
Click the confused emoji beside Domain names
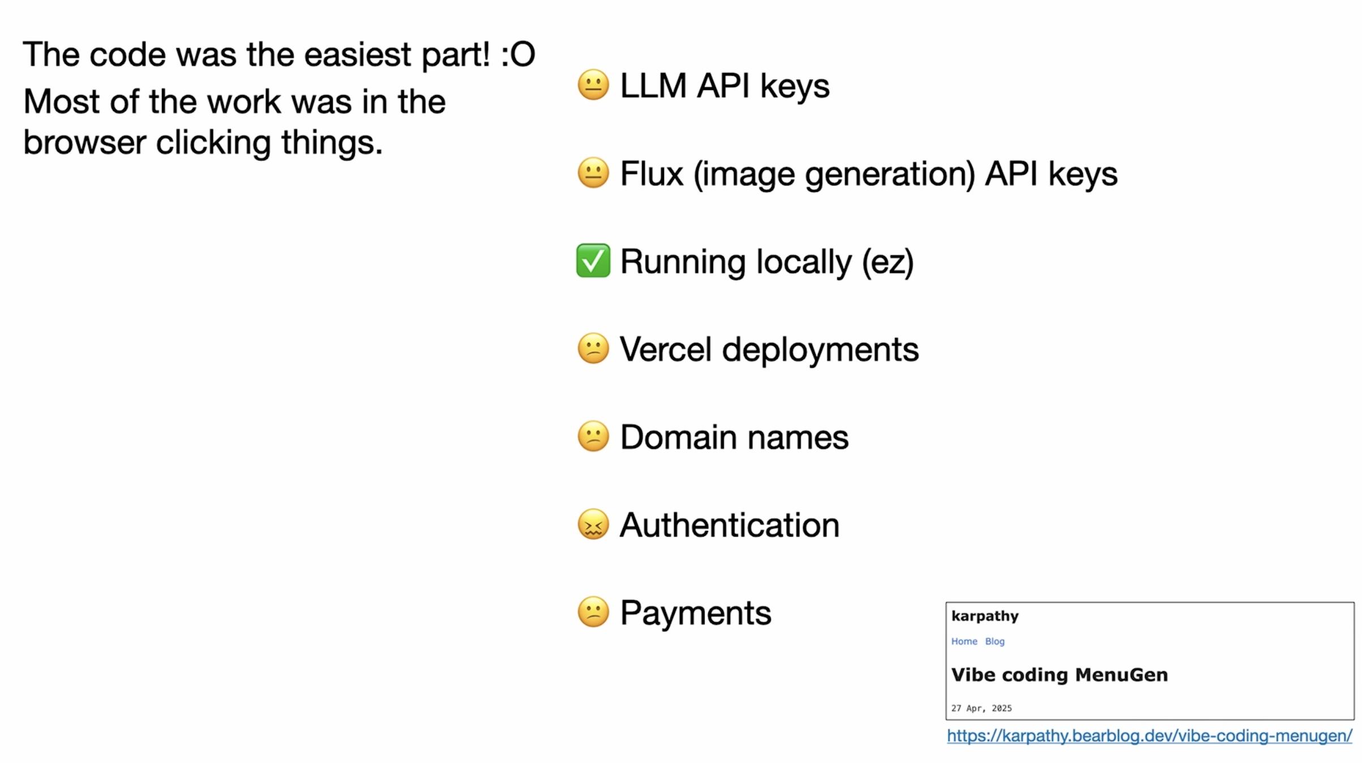(x=593, y=436)
